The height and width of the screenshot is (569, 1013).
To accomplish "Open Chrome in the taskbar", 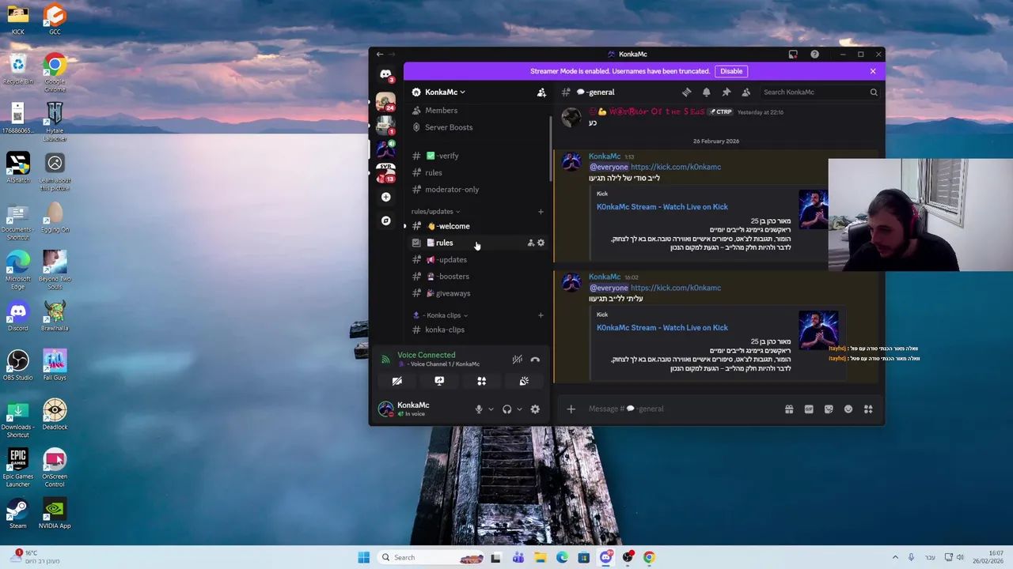I will (x=649, y=557).
